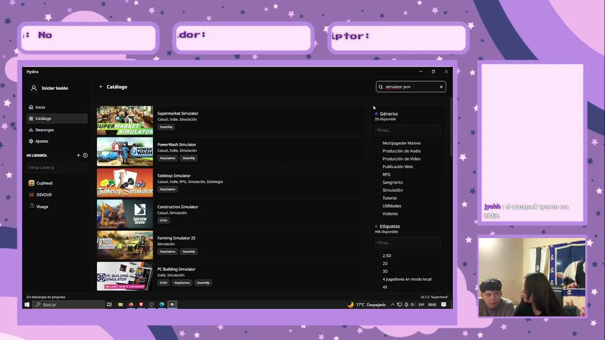The height and width of the screenshot is (340, 605).
Task: Open Task View on the taskbar
Action: point(109,305)
